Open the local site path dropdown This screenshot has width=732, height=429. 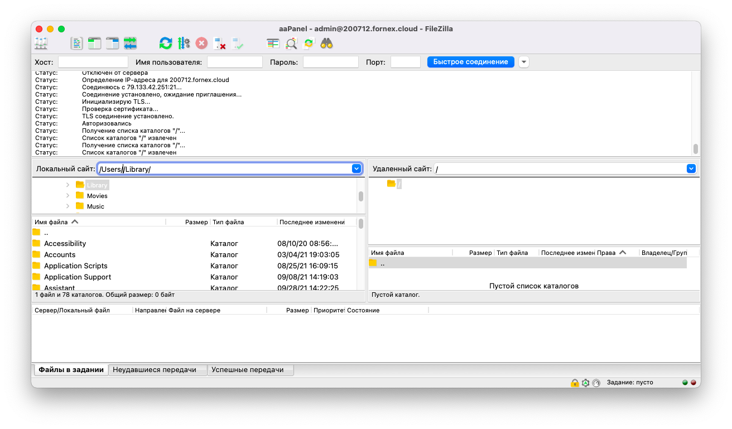click(357, 168)
